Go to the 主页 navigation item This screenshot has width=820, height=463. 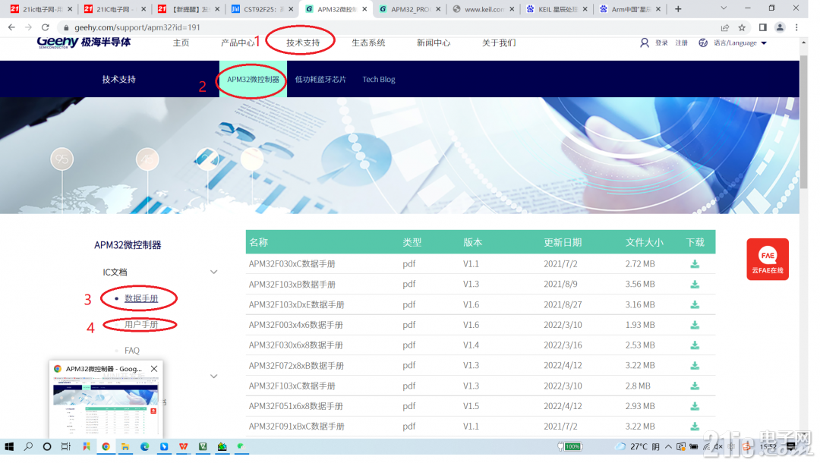(x=181, y=43)
